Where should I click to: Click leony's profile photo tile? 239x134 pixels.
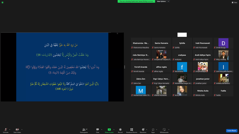pyautogui.click(x=182, y=90)
